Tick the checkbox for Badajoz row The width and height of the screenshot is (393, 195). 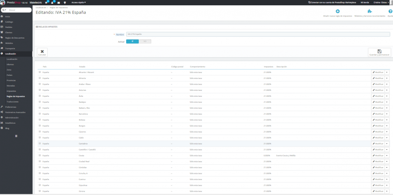click(x=40, y=102)
